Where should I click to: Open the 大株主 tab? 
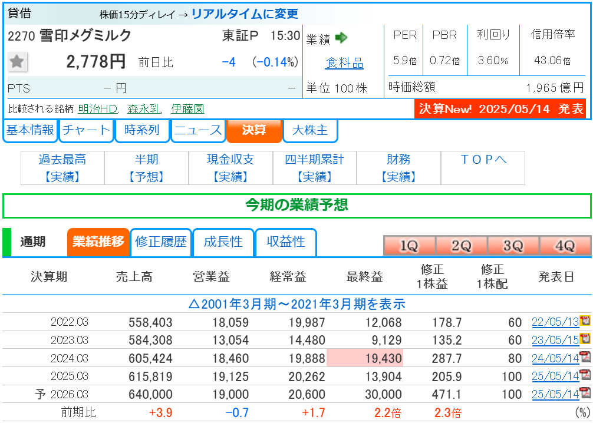coord(310,131)
